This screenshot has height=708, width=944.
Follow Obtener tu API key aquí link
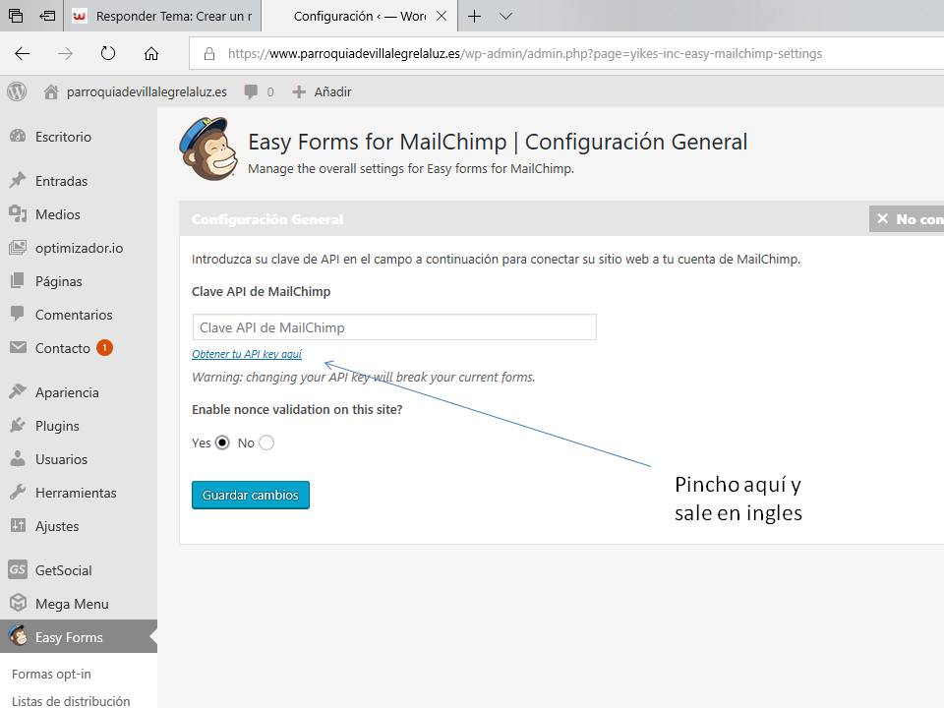[247, 354]
